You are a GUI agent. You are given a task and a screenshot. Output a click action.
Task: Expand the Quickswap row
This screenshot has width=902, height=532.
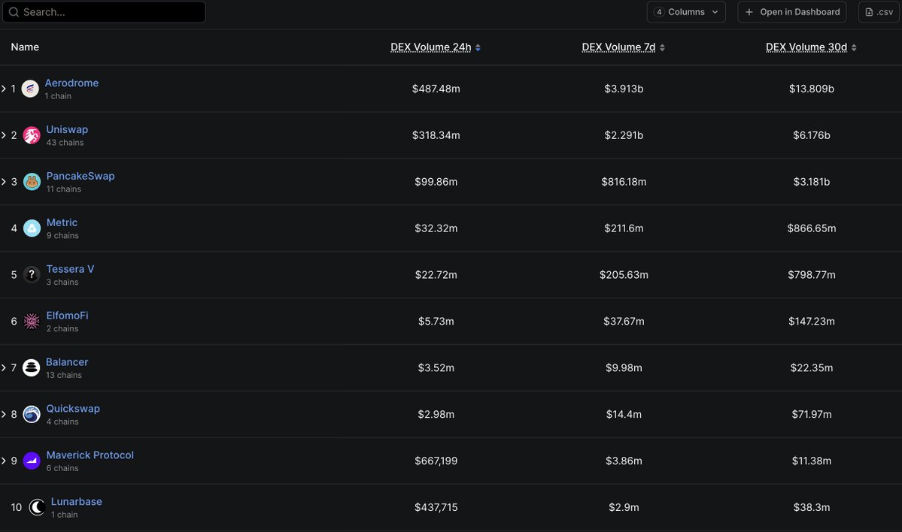pyautogui.click(x=4, y=414)
